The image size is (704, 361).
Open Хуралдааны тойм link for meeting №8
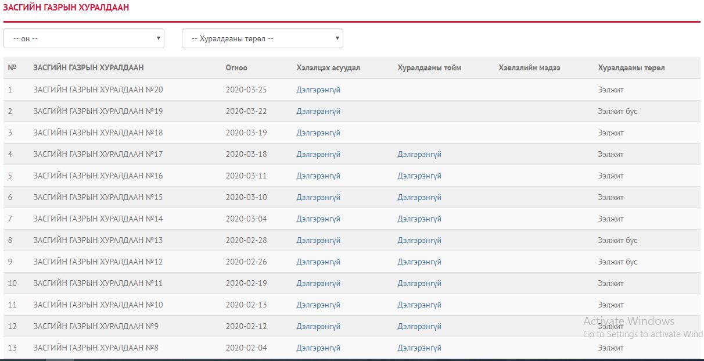coord(419,348)
